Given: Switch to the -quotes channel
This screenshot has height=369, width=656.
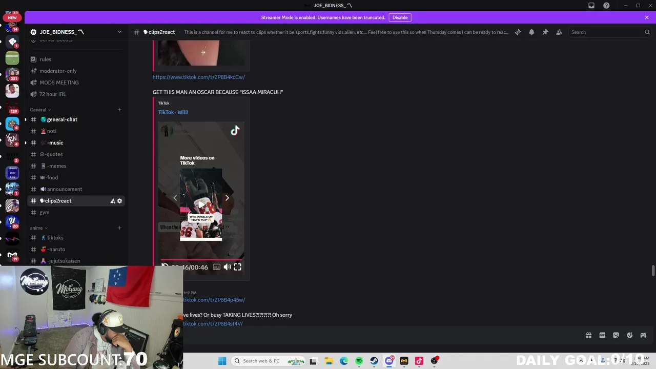Looking at the screenshot, I should pos(76,154).
